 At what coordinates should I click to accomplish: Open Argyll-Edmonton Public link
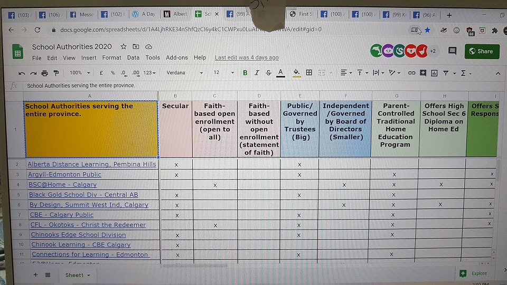pyautogui.click(x=64, y=175)
